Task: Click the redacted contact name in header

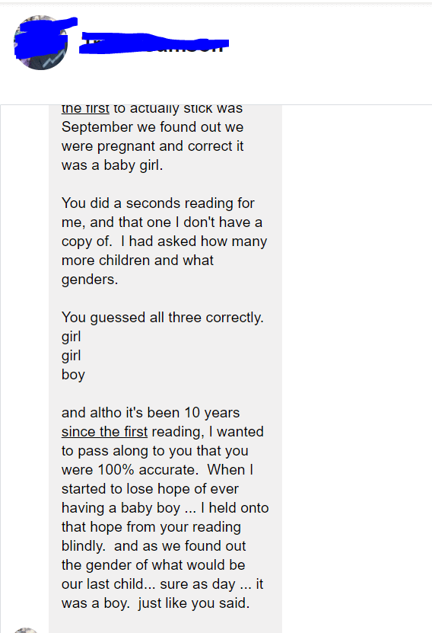Action: [154, 43]
